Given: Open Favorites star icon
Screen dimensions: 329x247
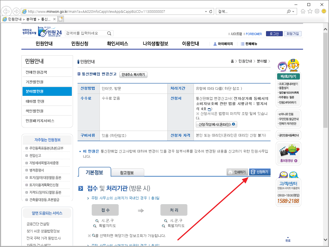Looking at the screenshot, I should [x=310, y=11].
